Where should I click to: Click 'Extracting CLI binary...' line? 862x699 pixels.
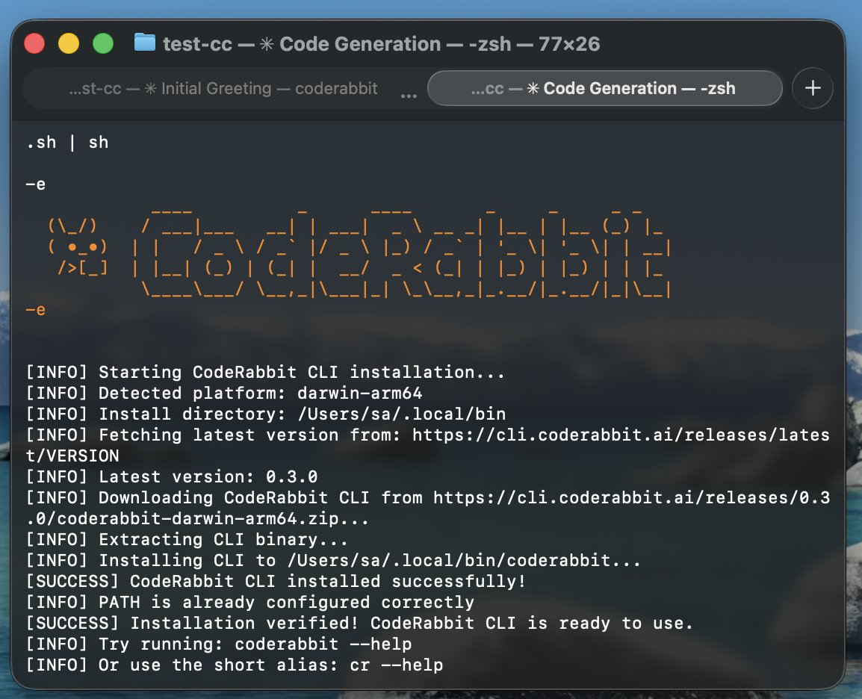pyautogui.click(x=187, y=539)
